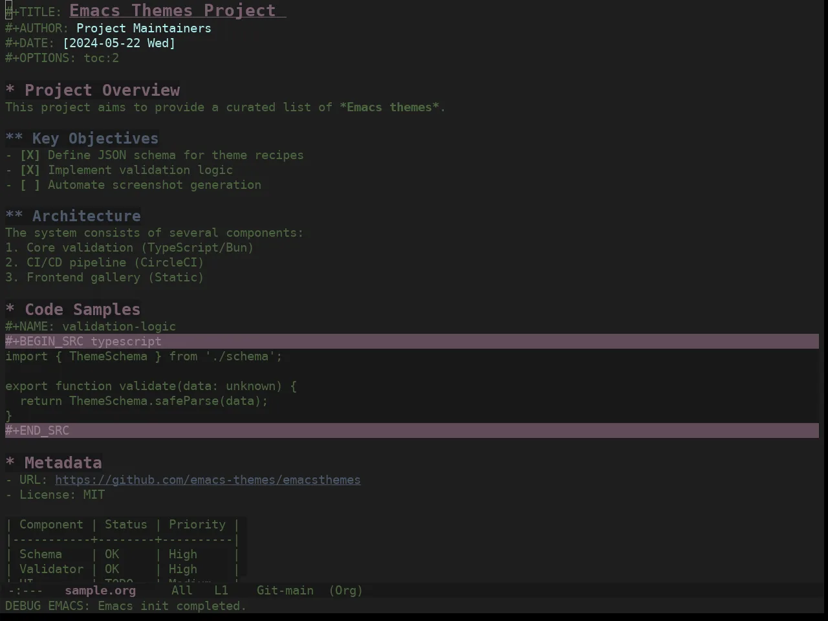Check the Automate screenshot generation checkbox
The image size is (828, 621).
[30, 185]
